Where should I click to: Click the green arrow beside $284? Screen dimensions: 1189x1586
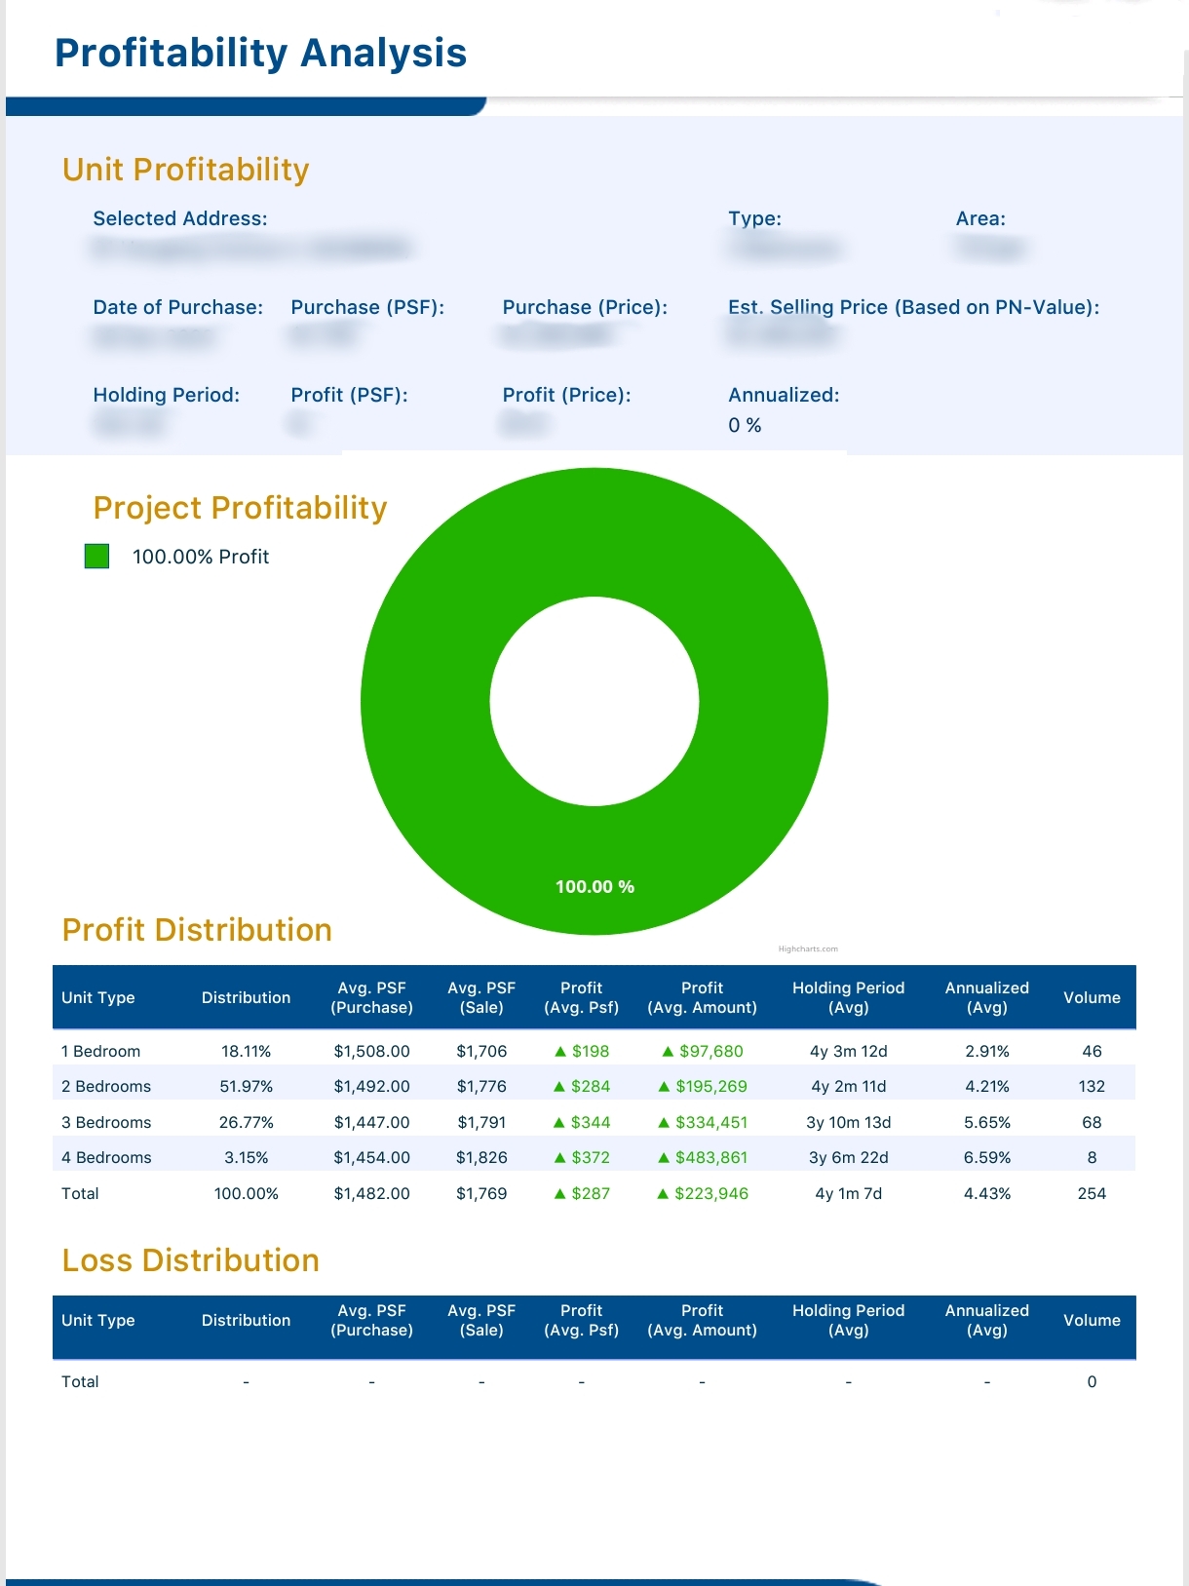pos(559,1087)
